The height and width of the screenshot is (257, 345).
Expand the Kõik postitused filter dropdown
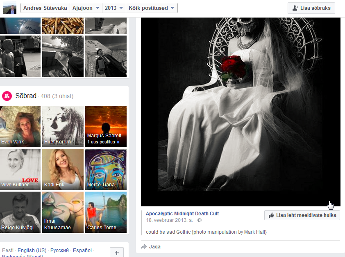click(x=152, y=8)
